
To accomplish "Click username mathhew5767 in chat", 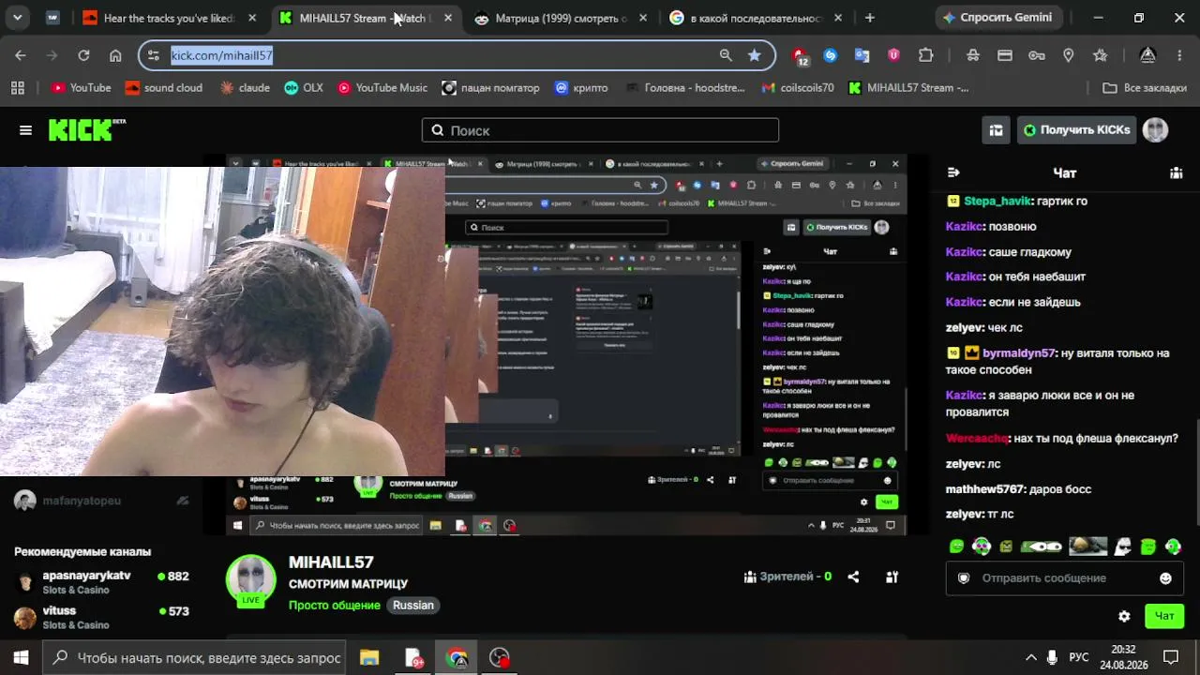I will point(985,489).
